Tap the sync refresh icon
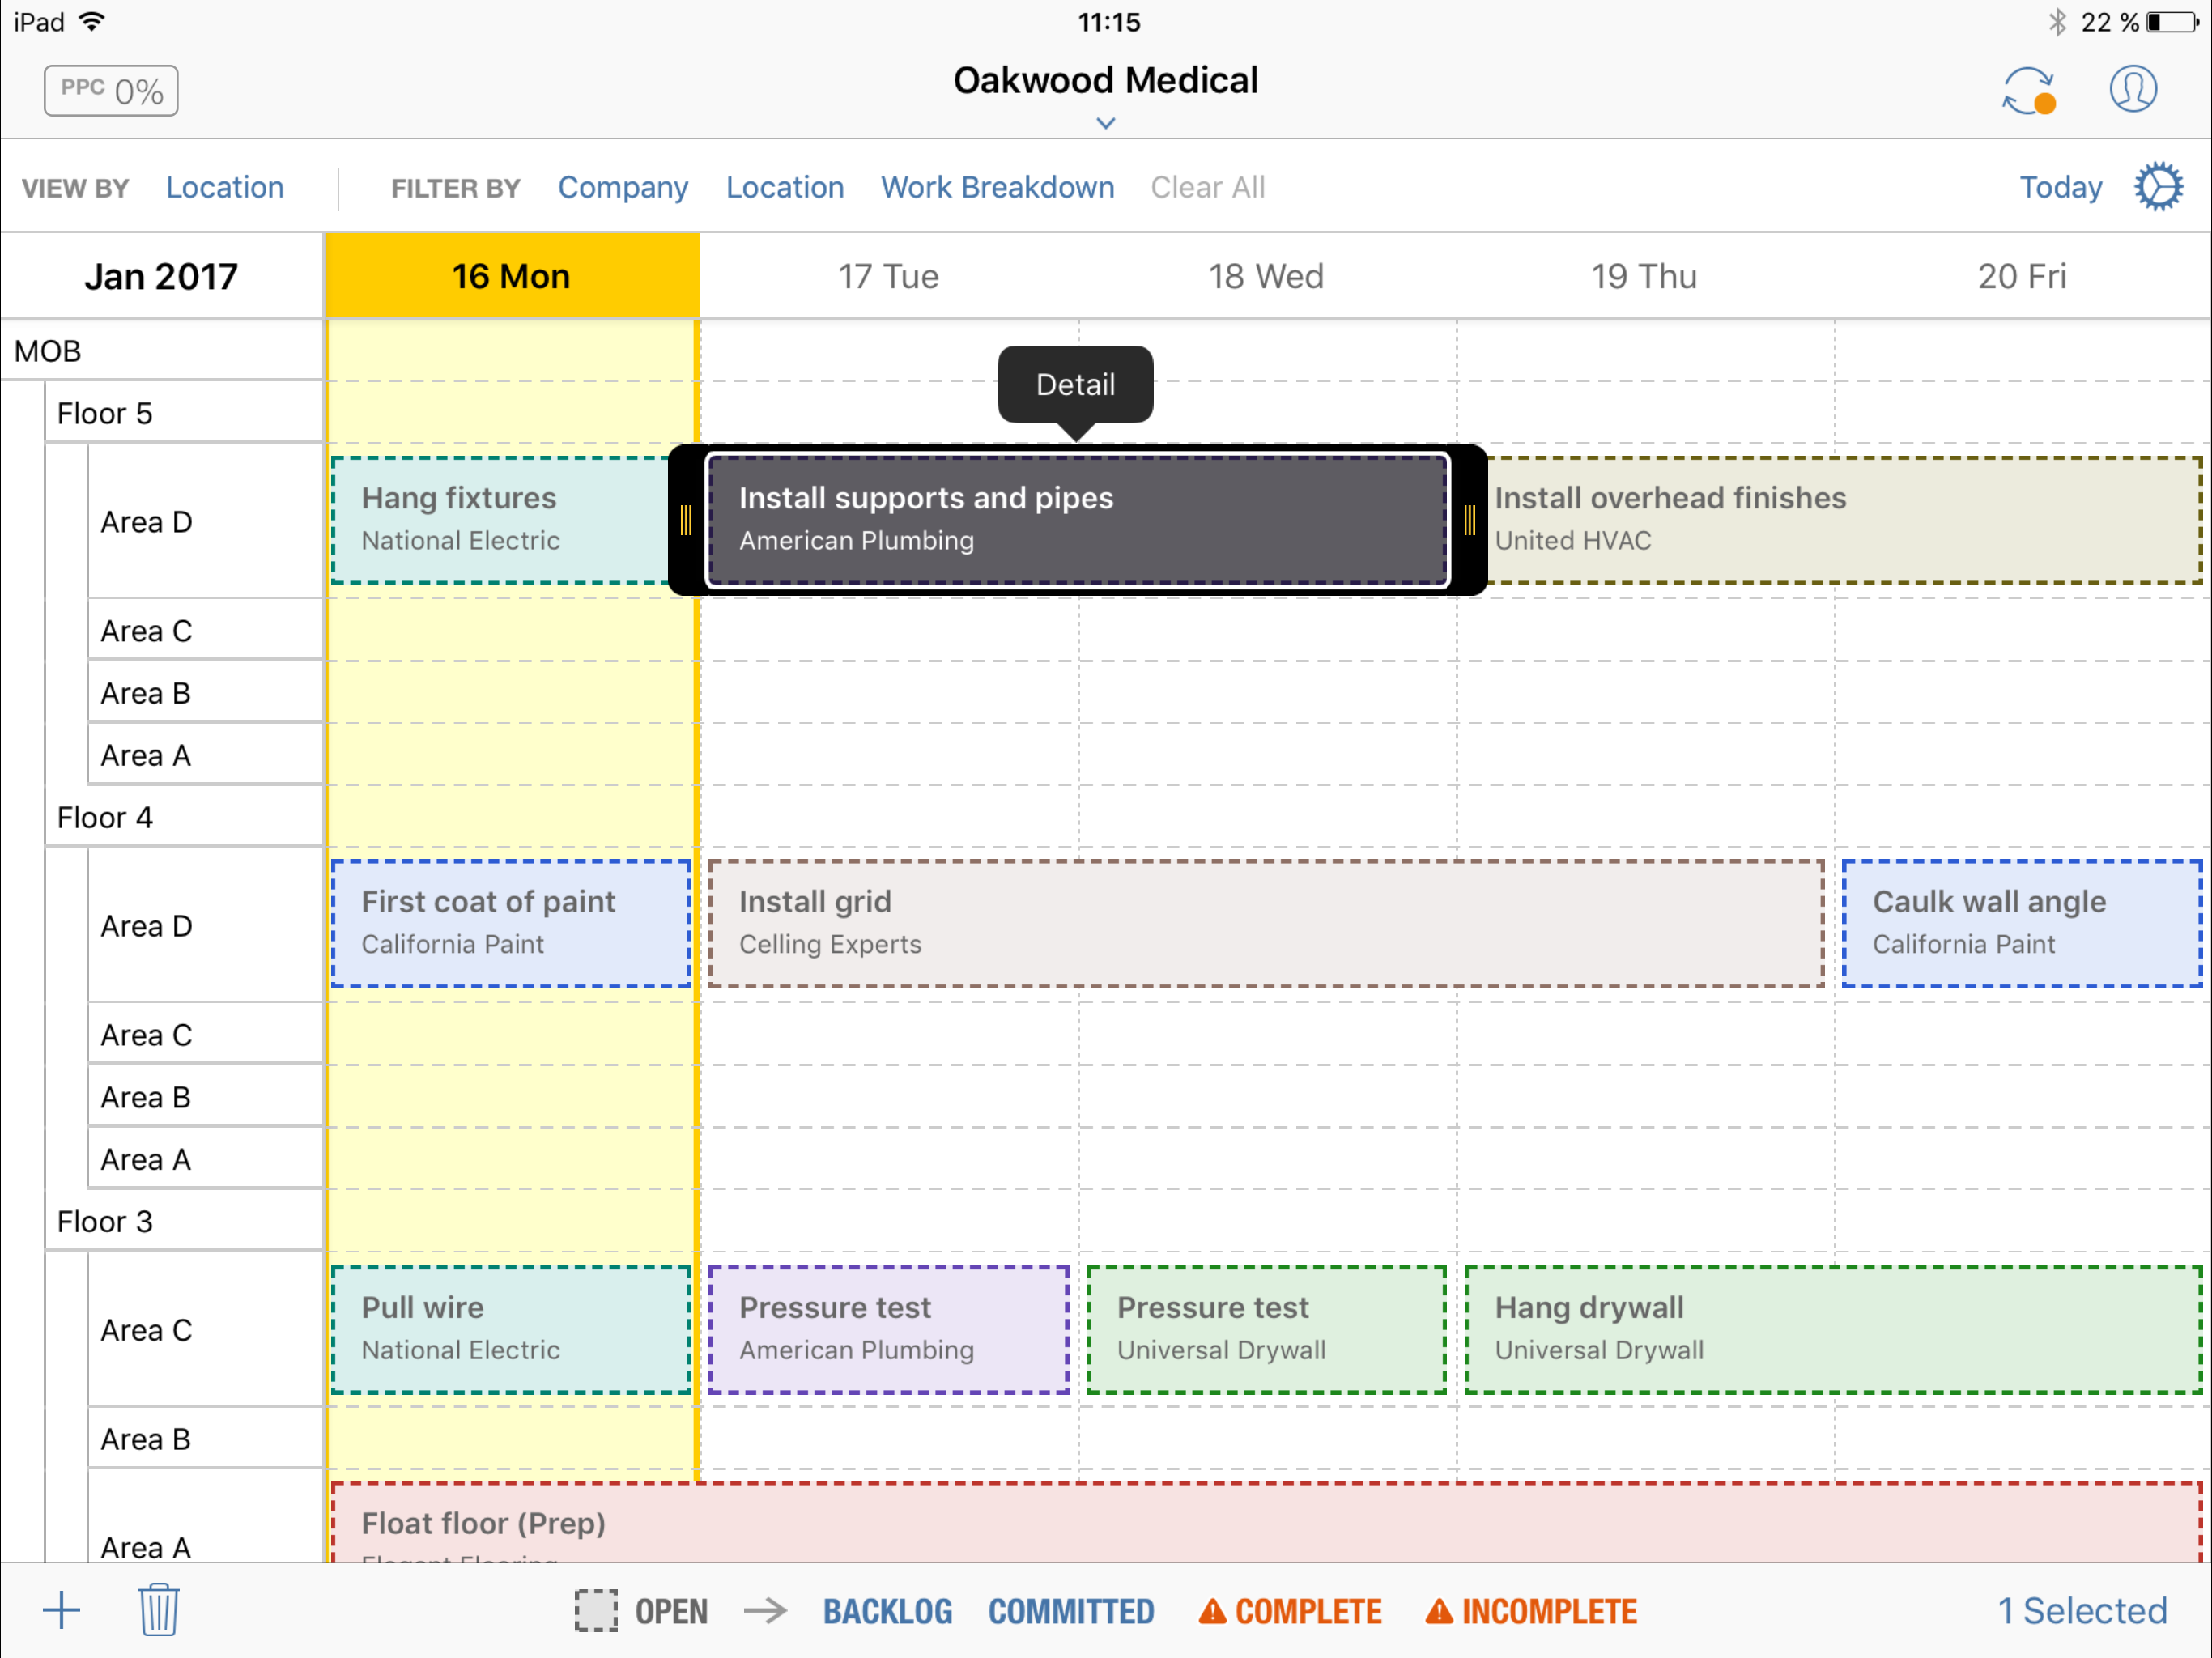 point(2028,91)
